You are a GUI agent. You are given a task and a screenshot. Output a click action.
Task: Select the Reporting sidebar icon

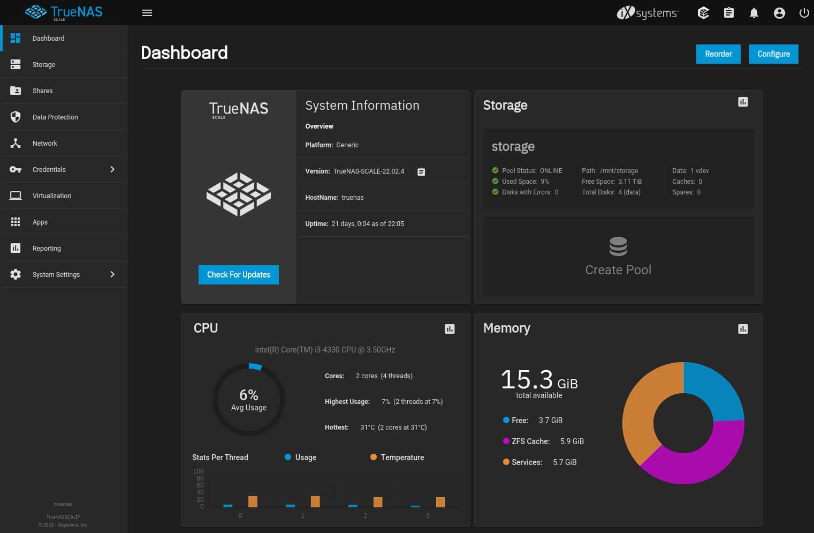[x=16, y=247]
